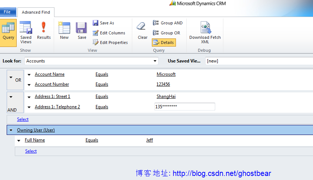
Task: Click the Address 1: Street 1 field link
Action: (53, 96)
